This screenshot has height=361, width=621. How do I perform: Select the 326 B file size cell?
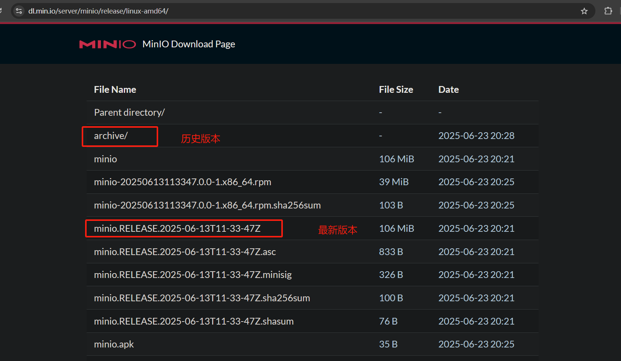(391, 275)
